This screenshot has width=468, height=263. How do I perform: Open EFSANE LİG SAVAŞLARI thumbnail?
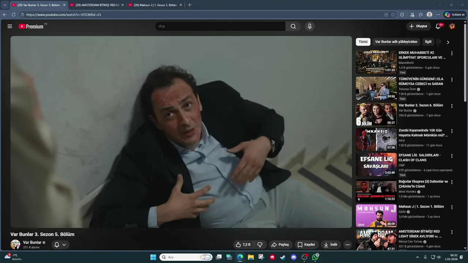tap(376, 165)
